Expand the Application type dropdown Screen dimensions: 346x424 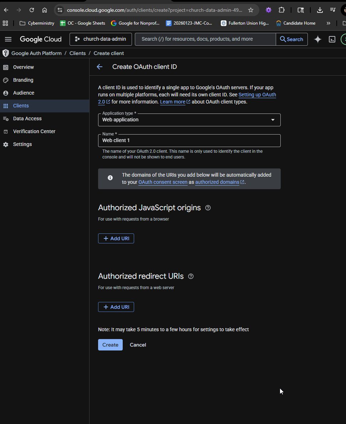[x=189, y=120]
